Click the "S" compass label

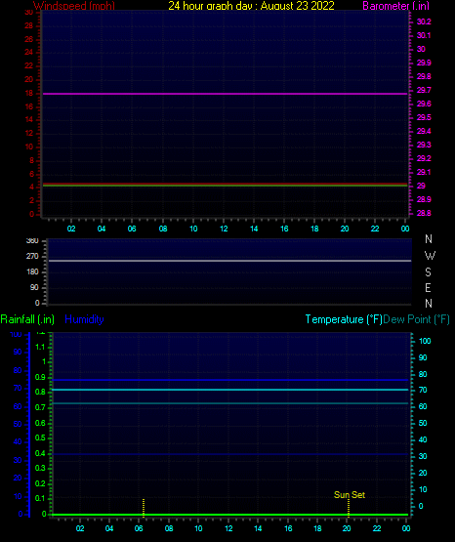[428, 272]
